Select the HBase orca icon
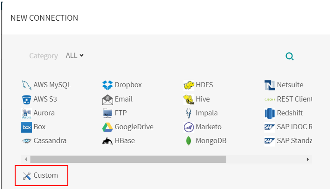The height and width of the screenshot is (190, 330). tap(107, 141)
